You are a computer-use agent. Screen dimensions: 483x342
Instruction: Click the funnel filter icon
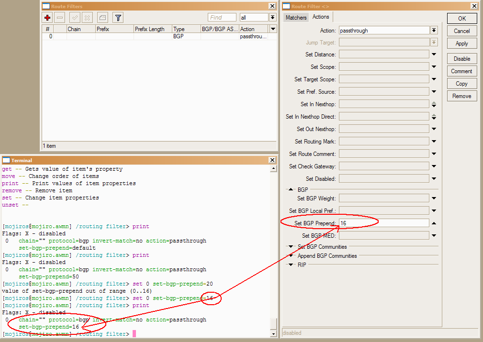pos(118,18)
